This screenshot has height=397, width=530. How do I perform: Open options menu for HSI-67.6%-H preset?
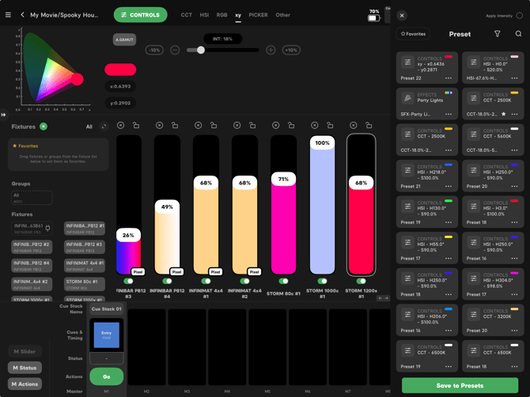(514, 78)
